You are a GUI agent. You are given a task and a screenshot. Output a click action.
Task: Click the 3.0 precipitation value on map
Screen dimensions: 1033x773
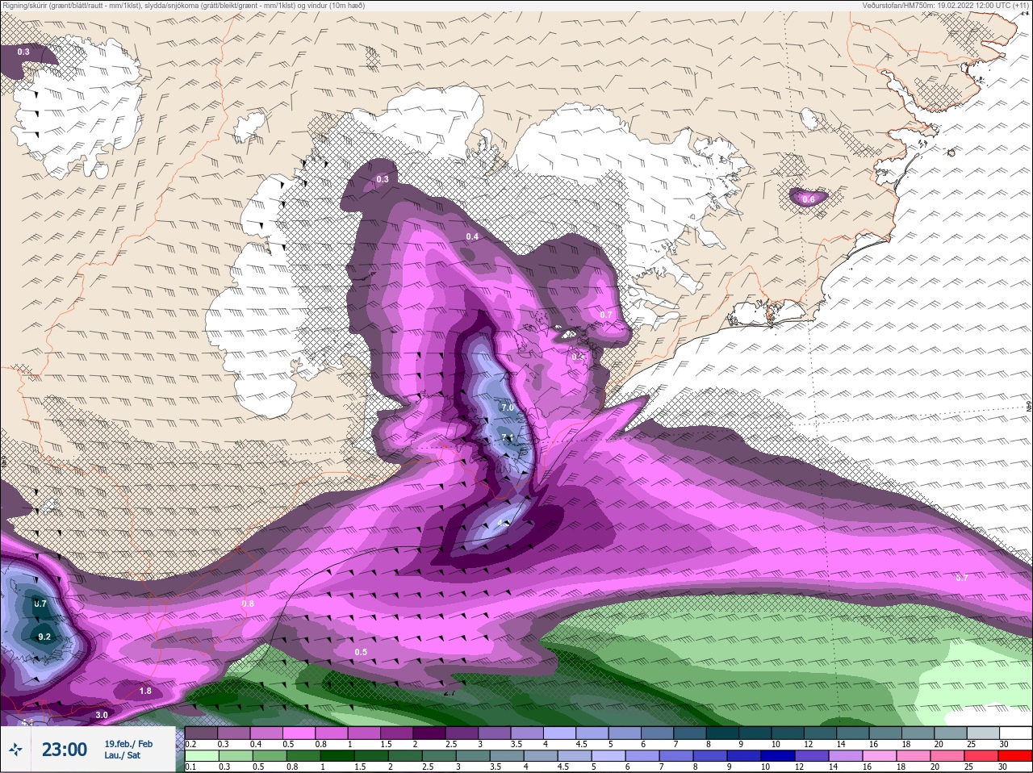coord(102,715)
